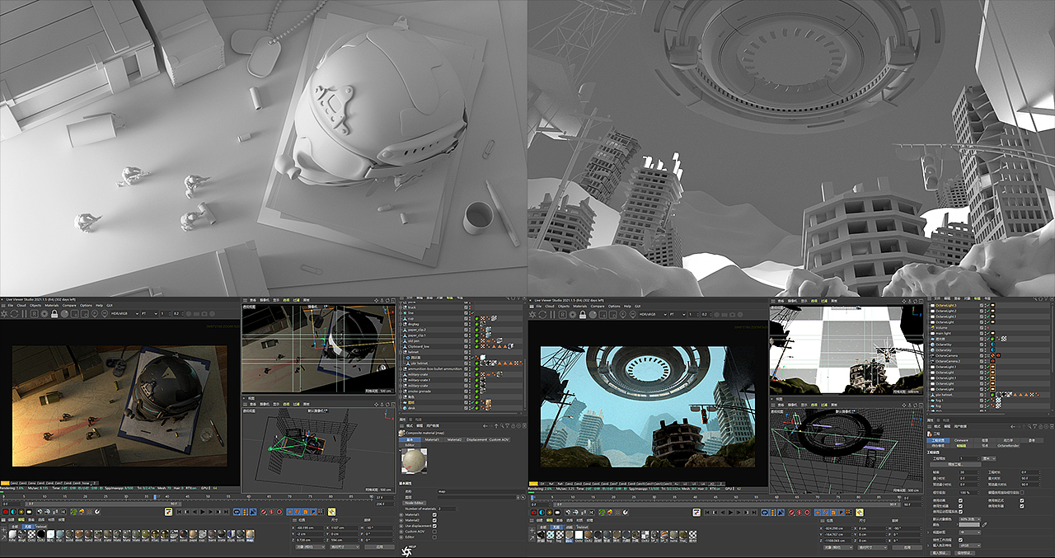Select Clipboard_low in left object list
Viewport: 1055px width, 558px height.
[420, 346]
